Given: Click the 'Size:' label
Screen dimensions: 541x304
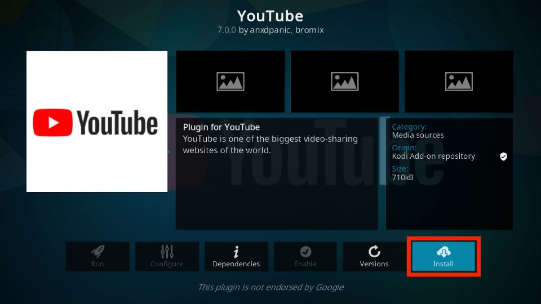Looking at the screenshot, I should (x=400, y=169).
